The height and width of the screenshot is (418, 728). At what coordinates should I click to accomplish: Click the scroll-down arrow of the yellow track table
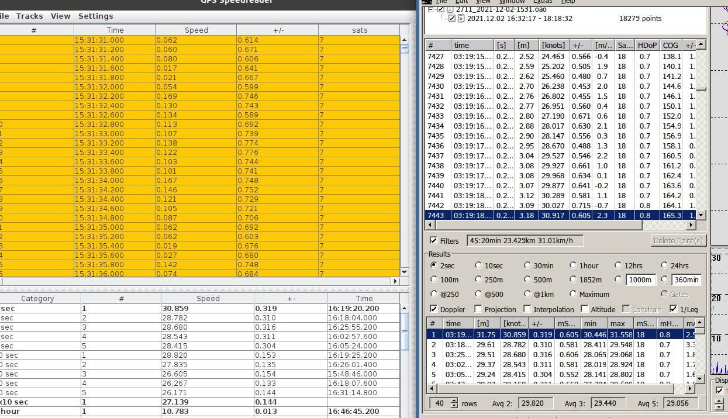[x=404, y=272]
